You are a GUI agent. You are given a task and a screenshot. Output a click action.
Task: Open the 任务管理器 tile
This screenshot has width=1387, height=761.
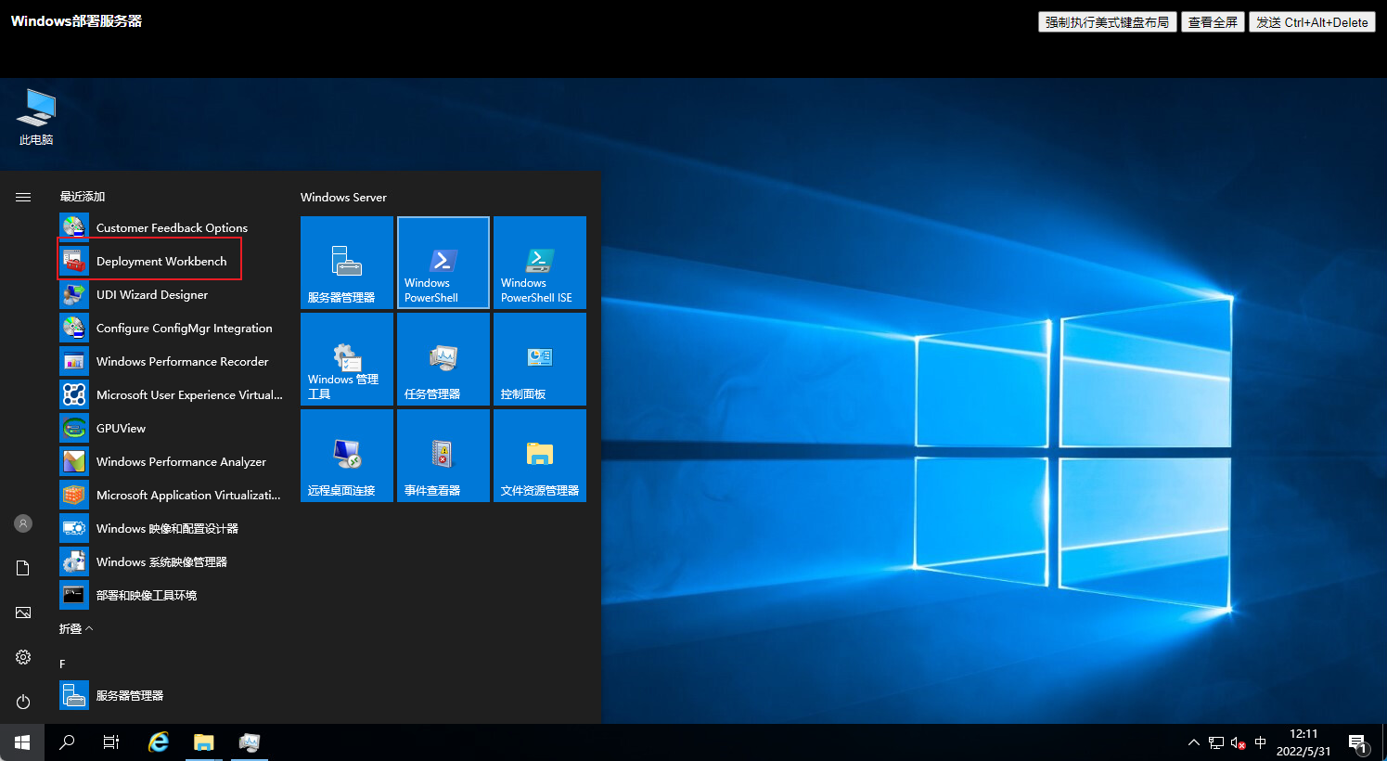coord(443,359)
